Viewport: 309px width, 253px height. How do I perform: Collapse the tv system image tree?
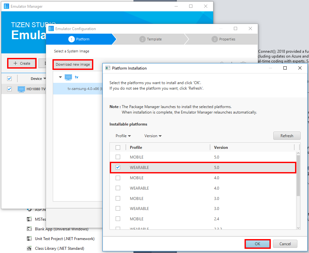pos(60,77)
